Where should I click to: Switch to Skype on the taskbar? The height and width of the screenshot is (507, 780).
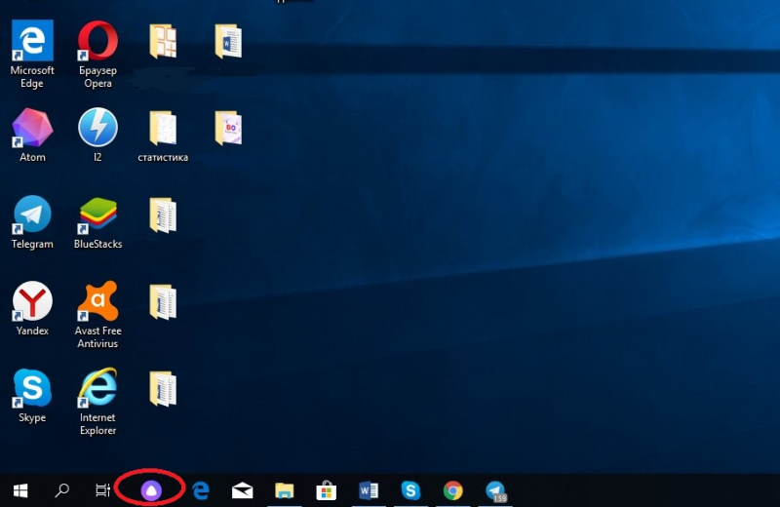[410, 490]
